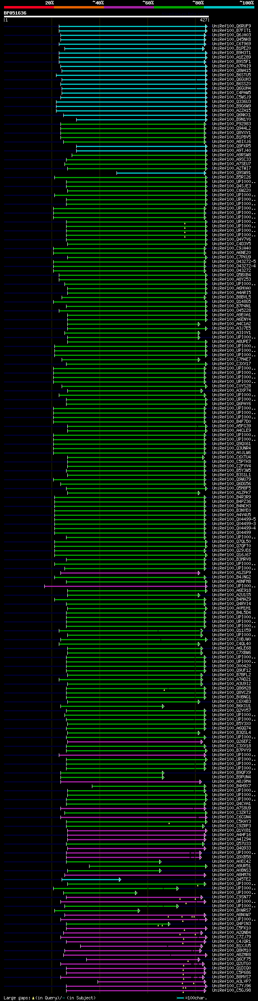The width and height of the screenshot is (258, 1001).
Task: Click the green ~80% identity legend segment
Action: point(179,7)
